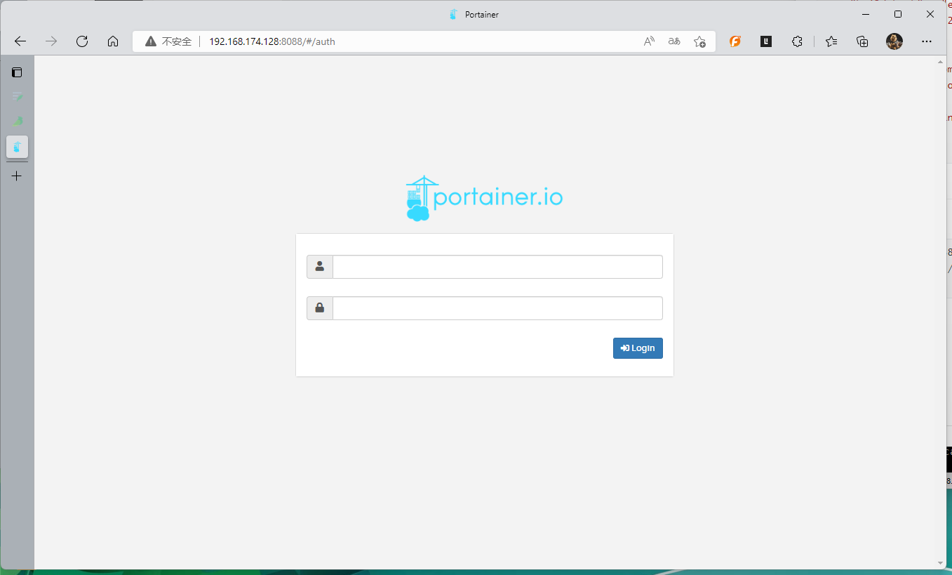Click the username person icon in login form
Viewport: 952px width, 575px height.
click(x=319, y=267)
